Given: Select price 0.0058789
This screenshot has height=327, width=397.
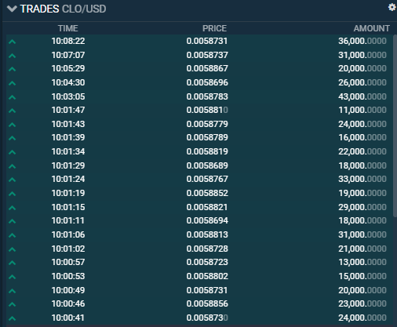Looking at the screenshot, I should point(207,137).
